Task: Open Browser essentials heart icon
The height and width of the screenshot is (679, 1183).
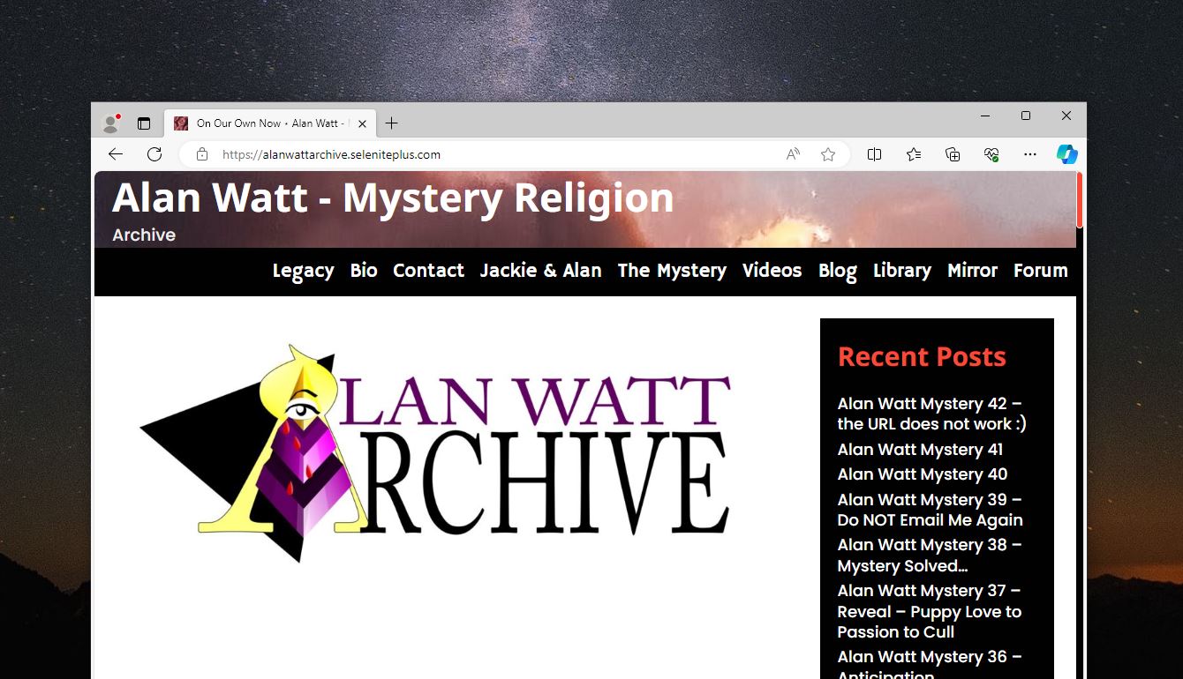Action: [991, 154]
